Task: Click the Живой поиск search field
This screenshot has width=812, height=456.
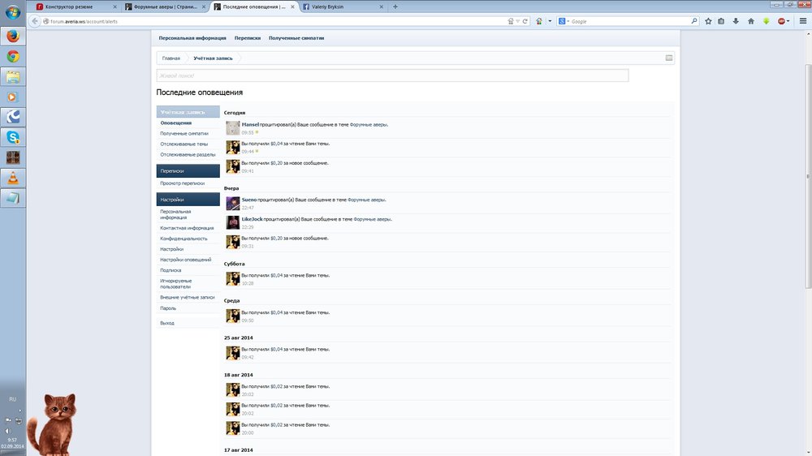Action: [x=392, y=75]
